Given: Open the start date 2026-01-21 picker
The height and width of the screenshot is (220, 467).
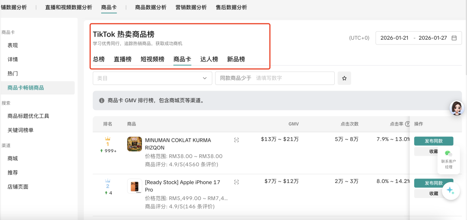Looking at the screenshot, I should [x=394, y=38].
